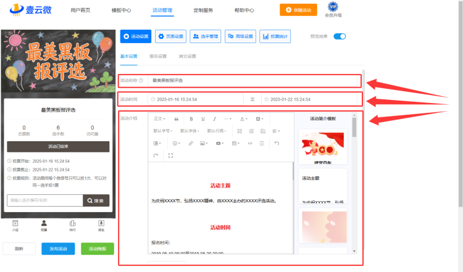Click the contestant search input field

click(x=45, y=200)
